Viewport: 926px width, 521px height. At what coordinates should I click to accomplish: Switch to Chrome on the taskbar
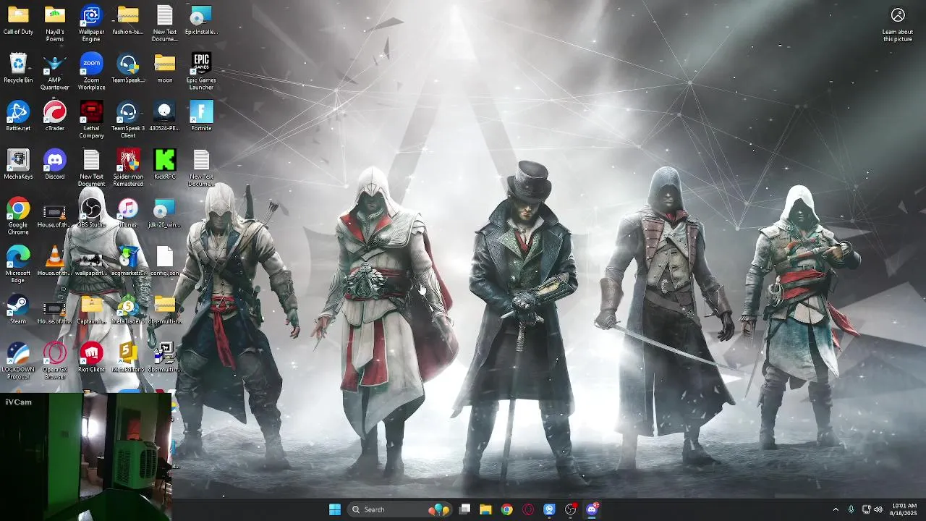(x=507, y=509)
